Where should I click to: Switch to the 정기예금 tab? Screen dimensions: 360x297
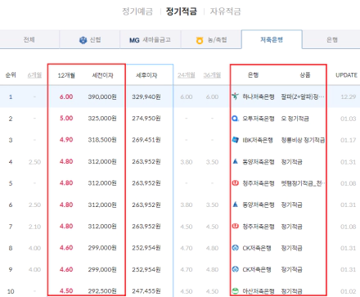pos(137,11)
